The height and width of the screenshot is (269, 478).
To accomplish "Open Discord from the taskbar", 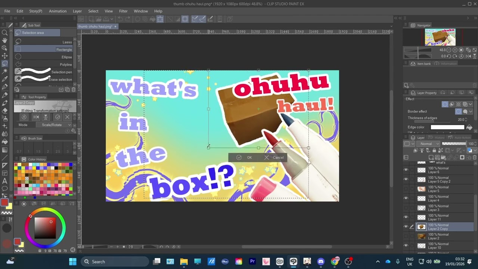I will pyautogui.click(x=321, y=262).
